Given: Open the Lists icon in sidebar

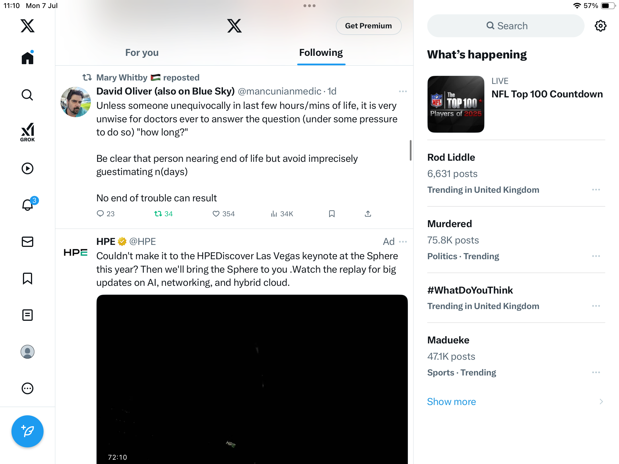Looking at the screenshot, I should pos(28,315).
